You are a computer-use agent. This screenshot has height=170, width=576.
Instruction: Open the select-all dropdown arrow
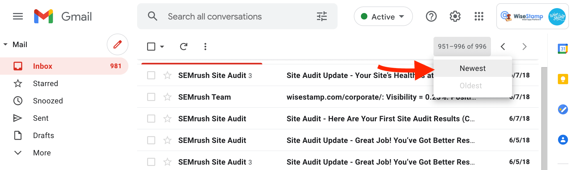pyautogui.click(x=162, y=47)
